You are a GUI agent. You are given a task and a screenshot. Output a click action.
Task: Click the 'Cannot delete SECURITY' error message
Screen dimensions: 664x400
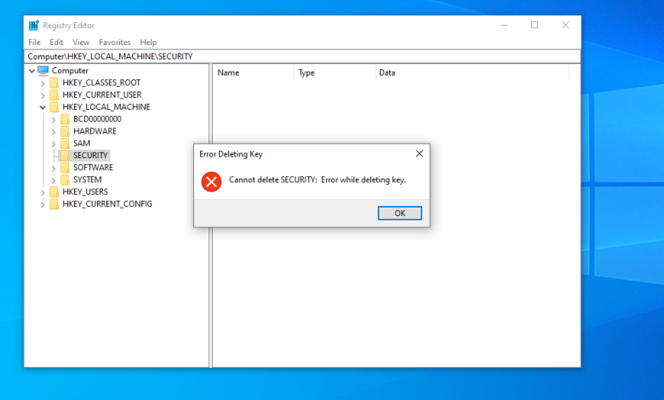(318, 180)
